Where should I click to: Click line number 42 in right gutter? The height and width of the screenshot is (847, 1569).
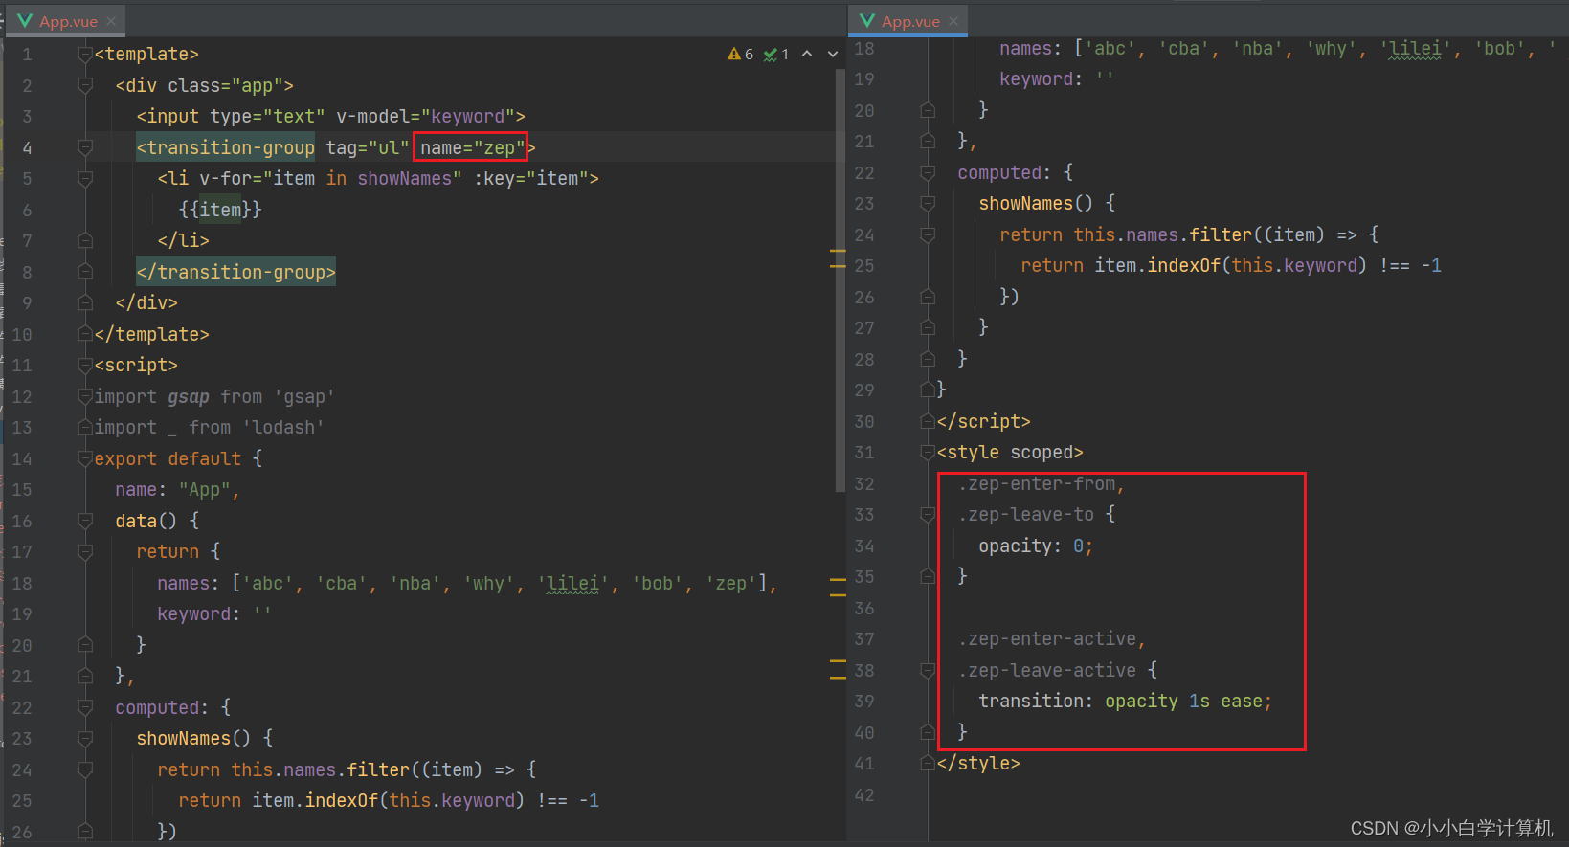click(x=864, y=794)
